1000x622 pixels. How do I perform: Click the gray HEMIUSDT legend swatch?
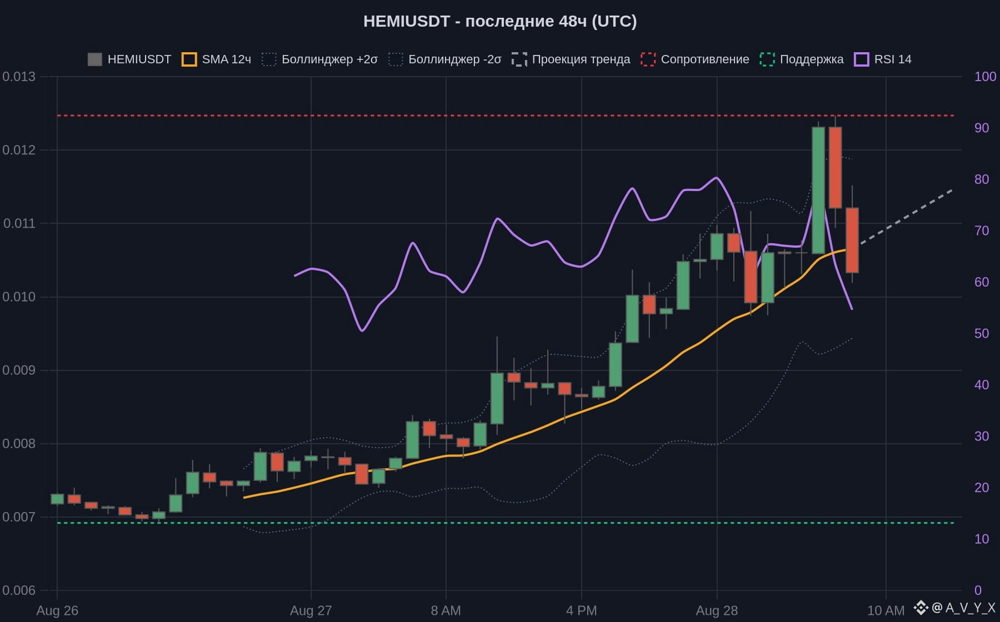95,59
